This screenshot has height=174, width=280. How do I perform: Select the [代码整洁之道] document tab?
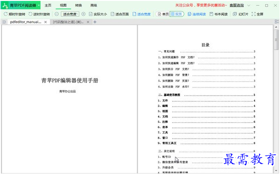[x=68, y=22]
